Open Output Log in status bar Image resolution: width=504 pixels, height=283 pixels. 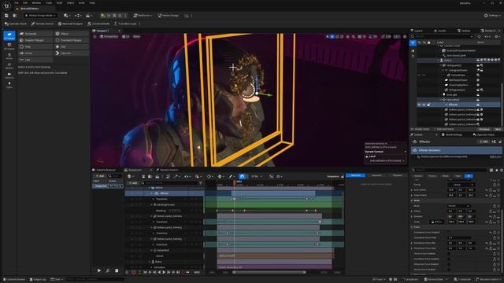coord(38,280)
